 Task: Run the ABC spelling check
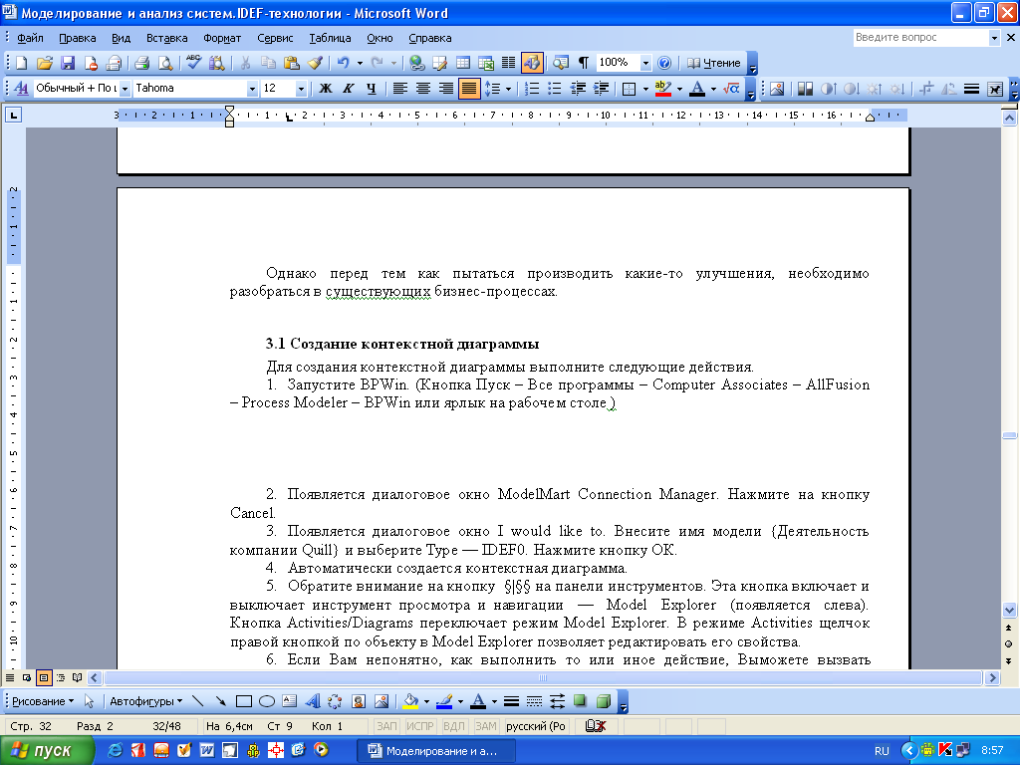(x=193, y=63)
